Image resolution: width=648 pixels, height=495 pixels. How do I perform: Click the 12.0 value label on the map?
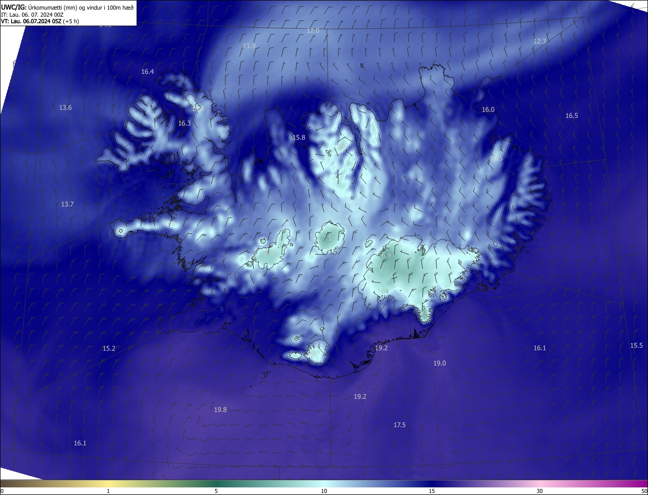pyautogui.click(x=313, y=31)
